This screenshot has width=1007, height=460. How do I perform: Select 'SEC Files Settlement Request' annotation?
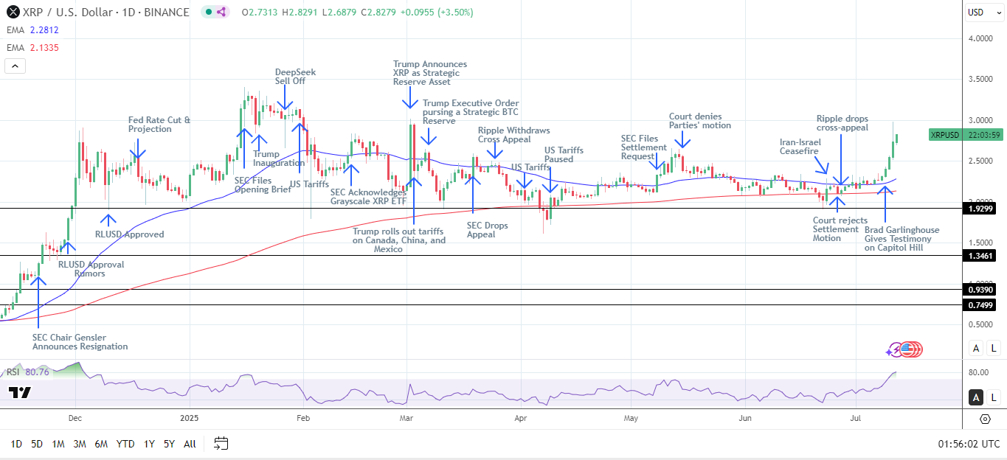coord(643,147)
